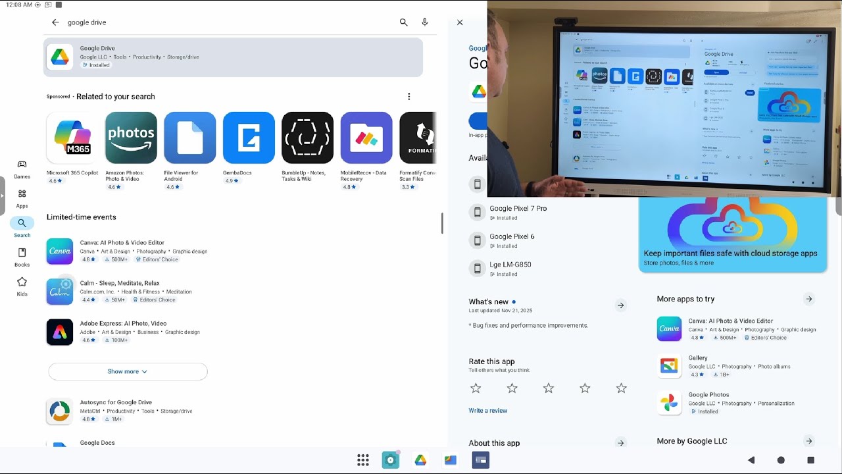
Task: Open BumbleUp Notes app icon
Action: point(308,138)
